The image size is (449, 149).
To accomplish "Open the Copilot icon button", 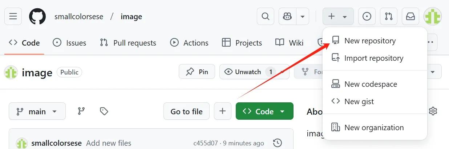I will [x=288, y=16].
